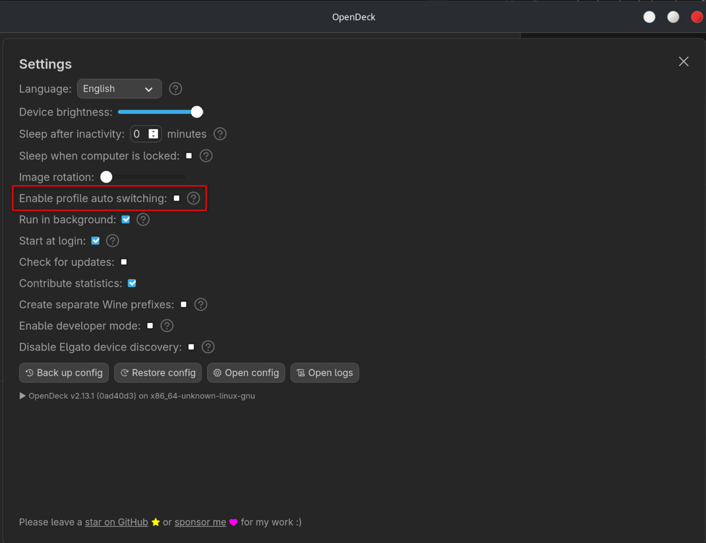The height and width of the screenshot is (543, 706).
Task: Click help icon for Sleep when computer locked
Action: pyautogui.click(x=206, y=156)
